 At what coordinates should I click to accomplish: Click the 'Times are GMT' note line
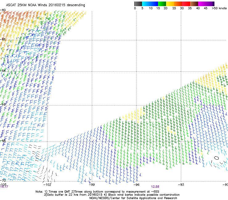click(x=97, y=192)
